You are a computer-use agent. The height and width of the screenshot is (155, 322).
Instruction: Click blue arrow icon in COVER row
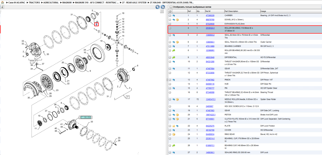point(174,130)
